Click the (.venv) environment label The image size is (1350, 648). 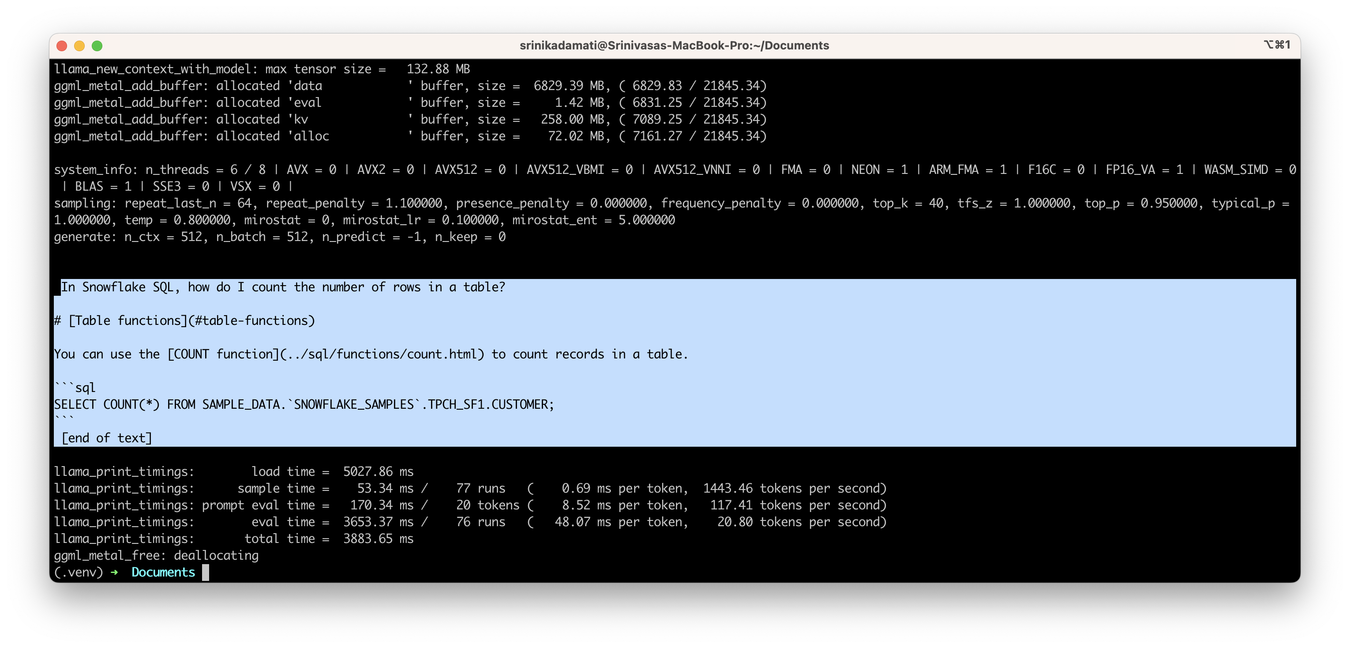[79, 572]
